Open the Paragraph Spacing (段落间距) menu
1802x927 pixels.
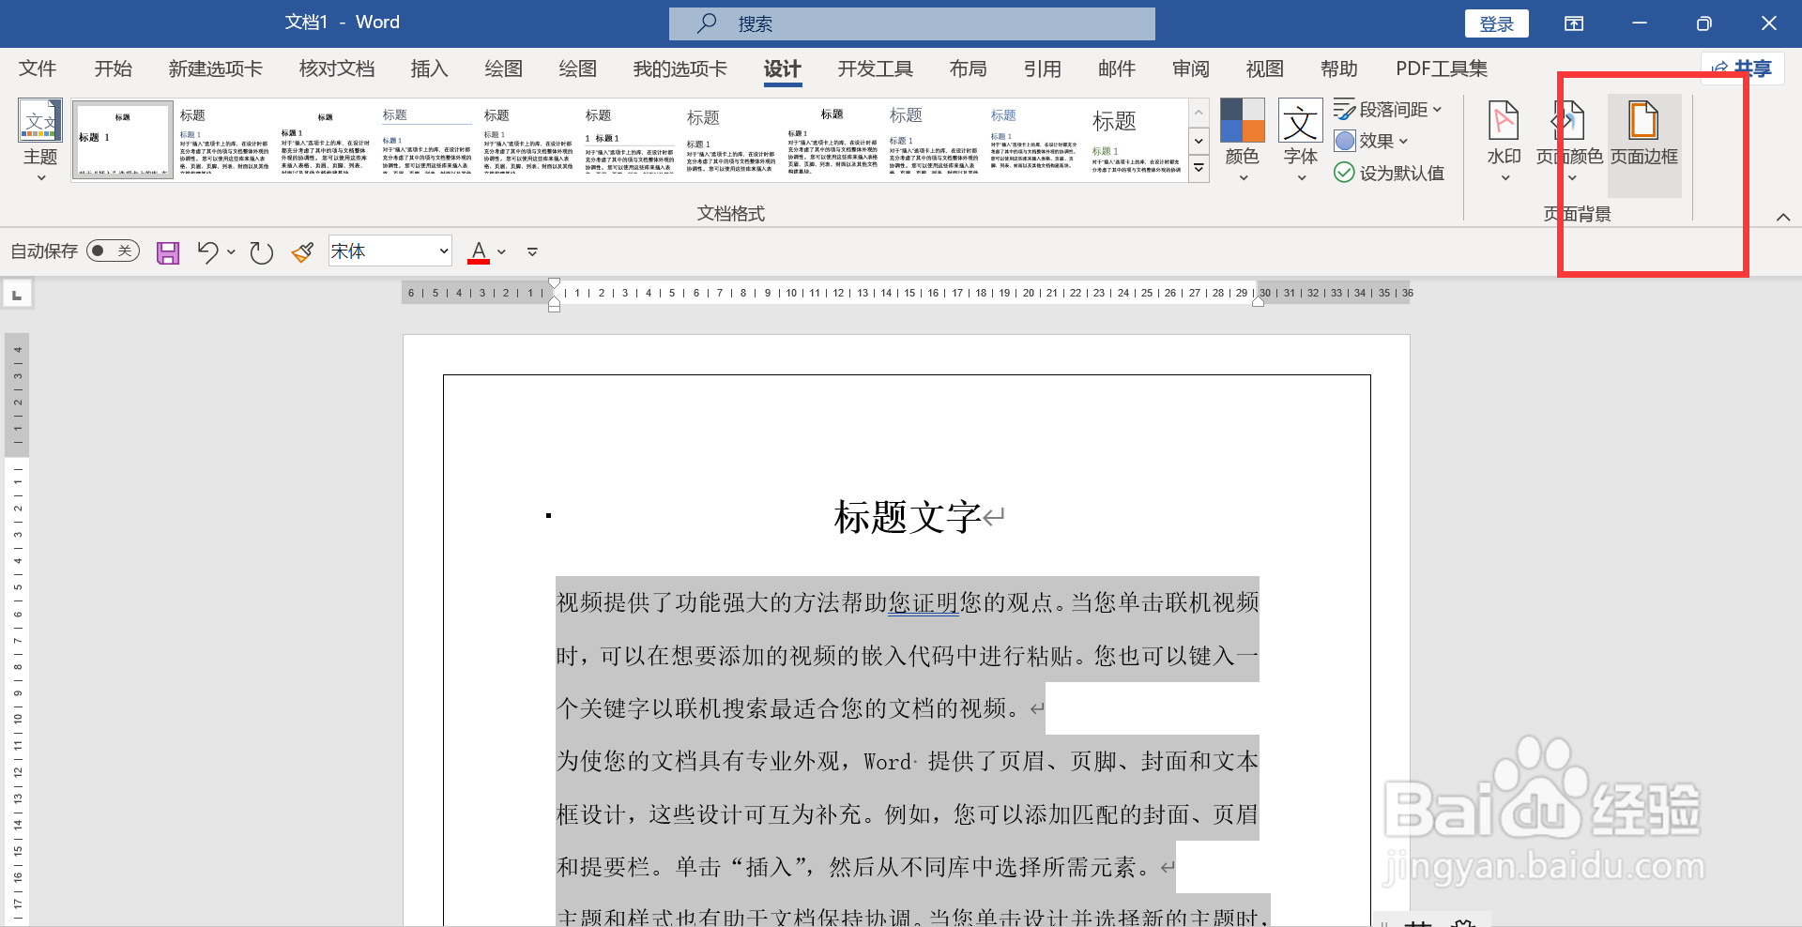click(x=1389, y=110)
